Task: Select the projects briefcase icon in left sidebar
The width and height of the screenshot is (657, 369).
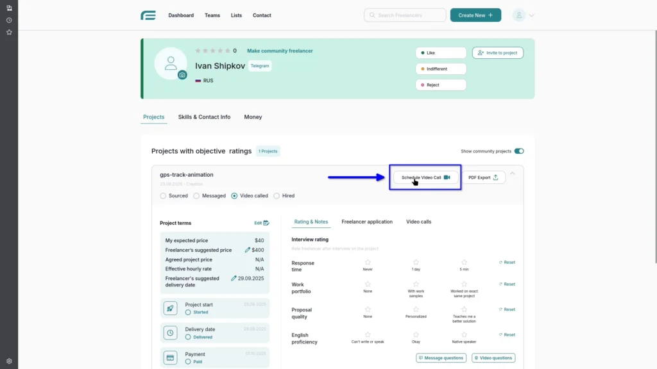Action: [x=9, y=9]
